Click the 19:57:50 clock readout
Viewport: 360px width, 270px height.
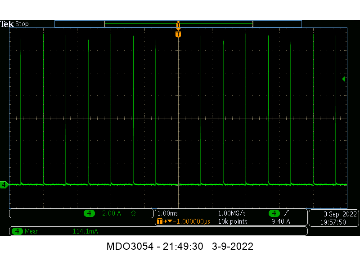pos(333,222)
